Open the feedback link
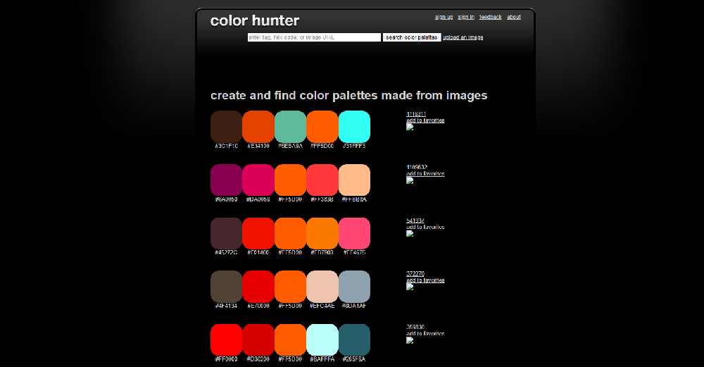Viewport: 704px width, 367px height. (490, 17)
